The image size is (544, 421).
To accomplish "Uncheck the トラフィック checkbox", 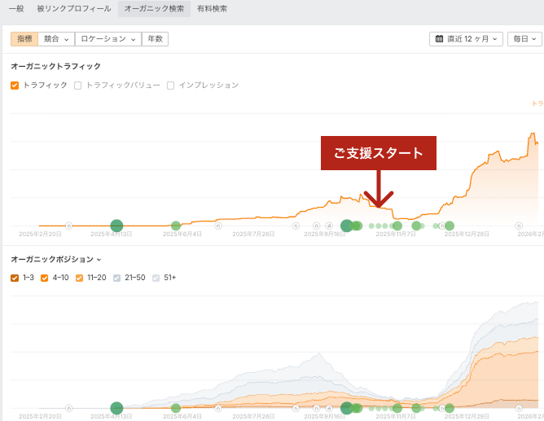I will [15, 86].
